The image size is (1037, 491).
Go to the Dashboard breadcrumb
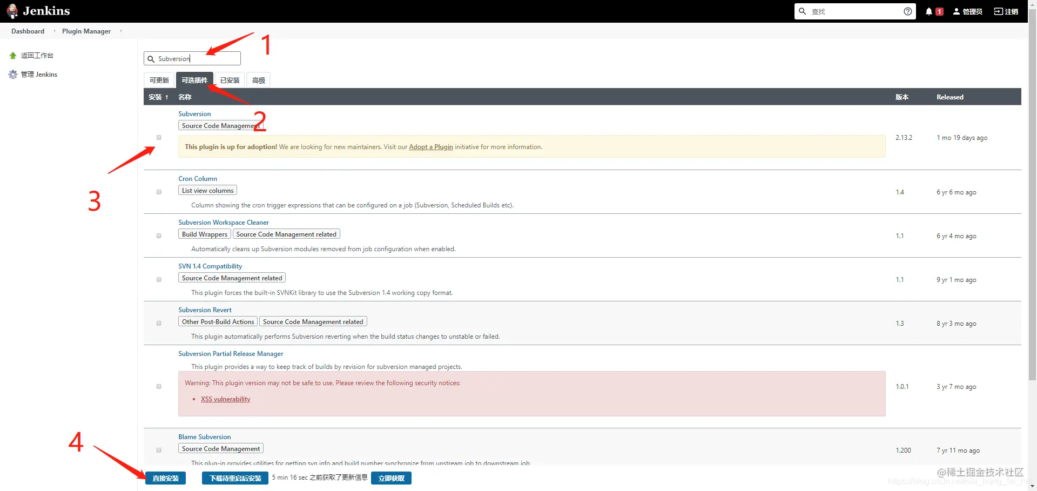28,31
